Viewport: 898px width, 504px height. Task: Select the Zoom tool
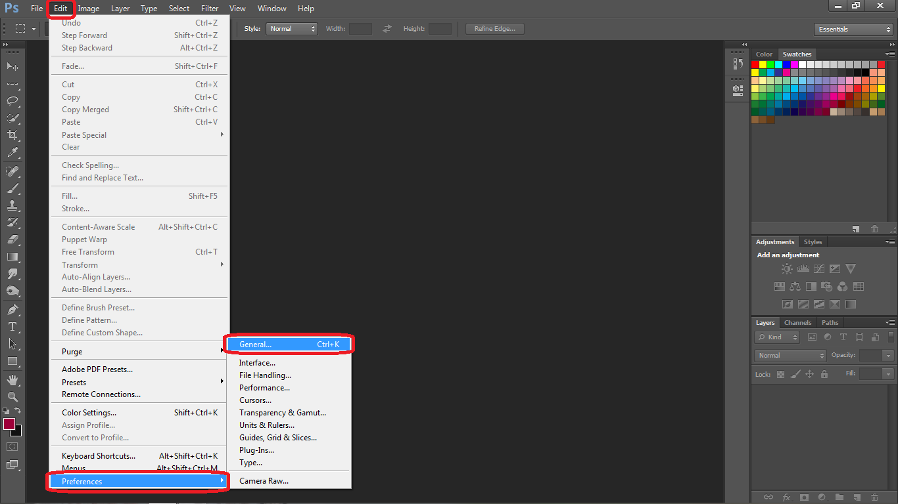[12, 397]
